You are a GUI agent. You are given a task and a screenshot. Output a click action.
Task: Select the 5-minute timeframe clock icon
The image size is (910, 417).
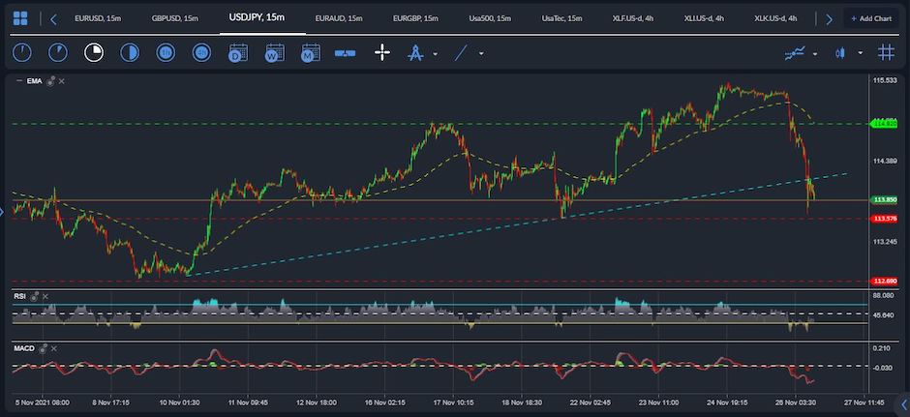click(x=58, y=53)
